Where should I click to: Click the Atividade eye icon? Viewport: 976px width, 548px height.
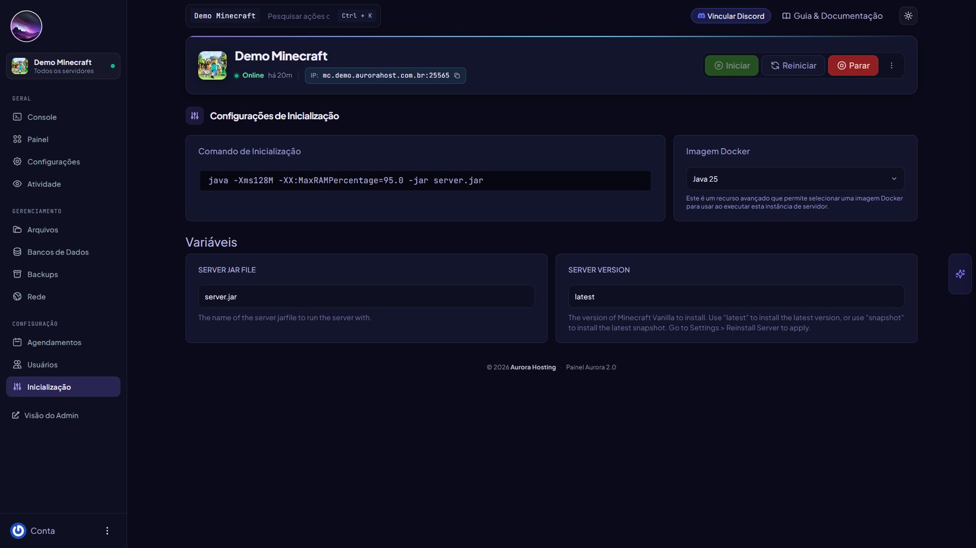click(x=17, y=184)
